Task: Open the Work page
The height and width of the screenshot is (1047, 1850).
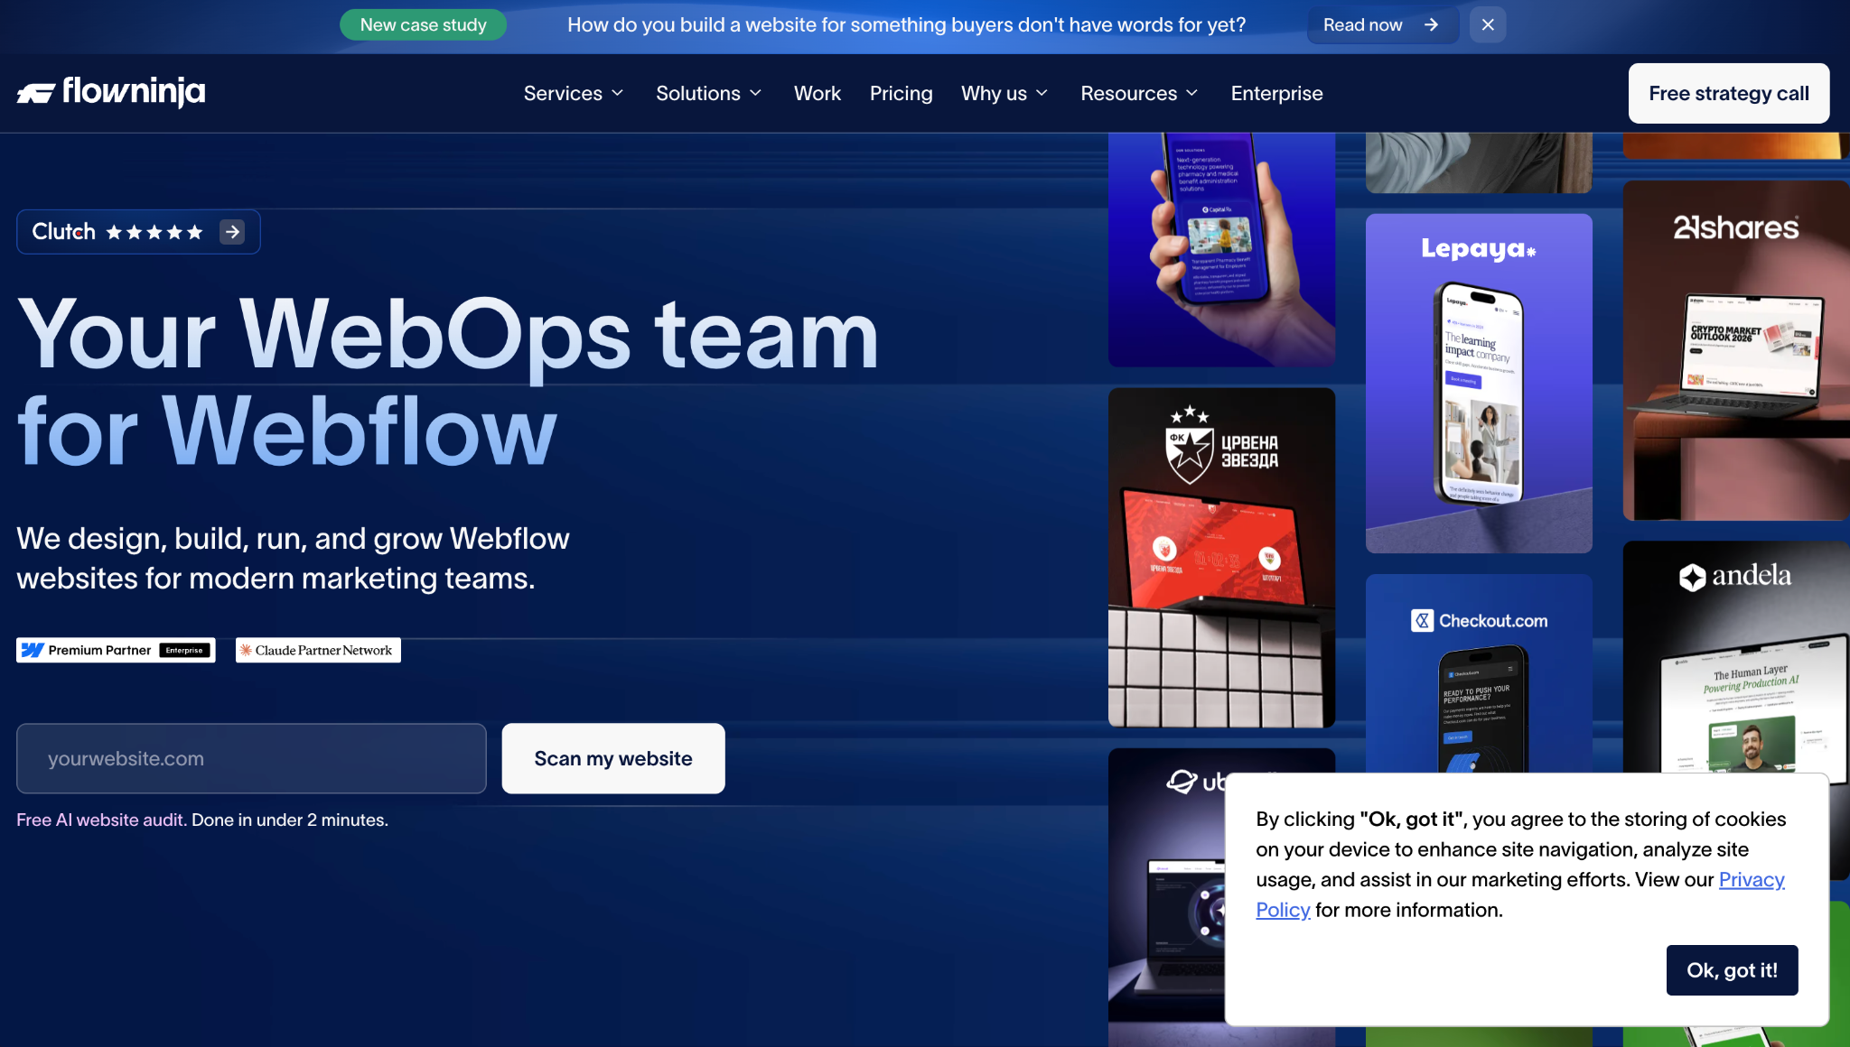Action: tap(817, 93)
